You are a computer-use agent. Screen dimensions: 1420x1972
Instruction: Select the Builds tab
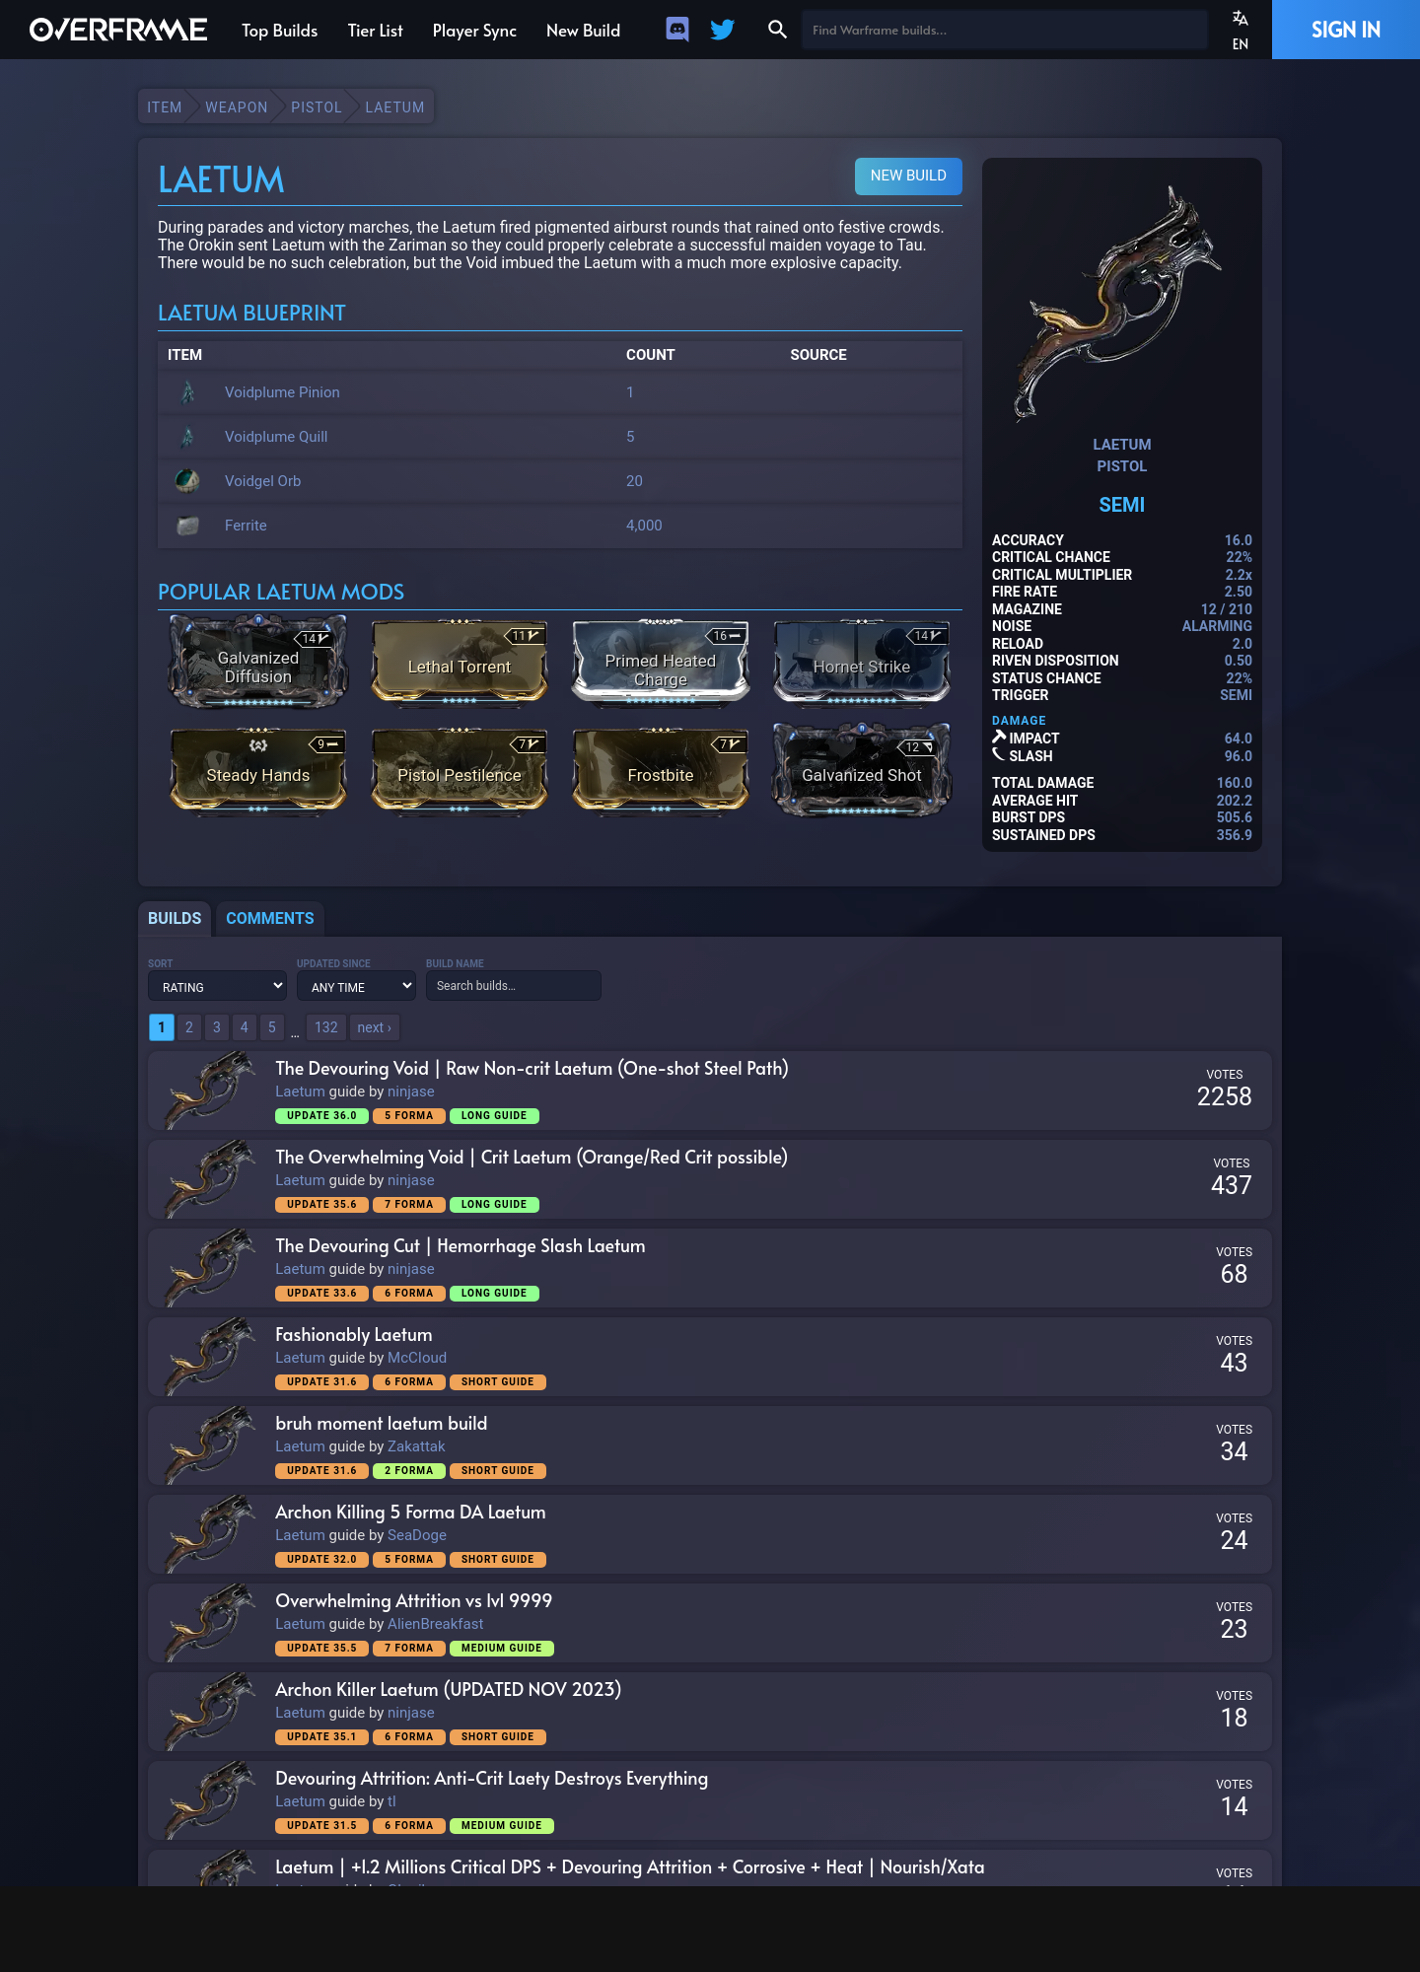(x=175, y=918)
